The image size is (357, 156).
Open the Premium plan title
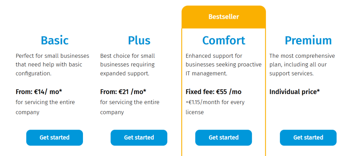pos(308,40)
